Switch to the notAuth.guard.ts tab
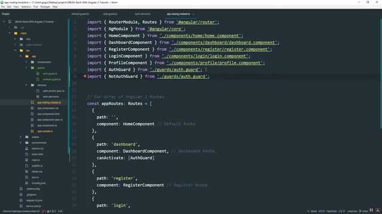This screenshot has width=382, height=214. (80, 14)
